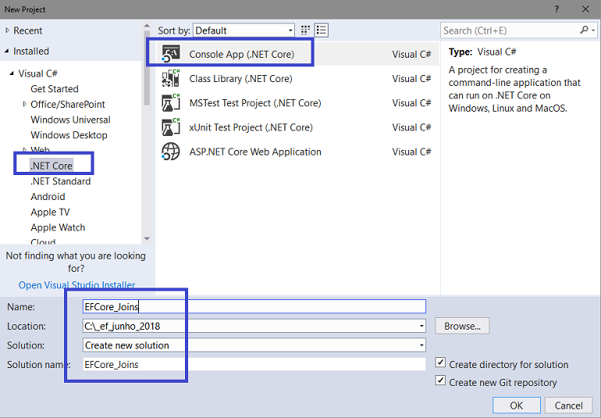Viewport: 601px width, 418px height.
Task: Select Windows Desktop category
Action: point(69,134)
